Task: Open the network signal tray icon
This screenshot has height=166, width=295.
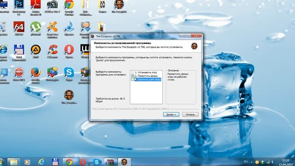Action: click(x=268, y=162)
